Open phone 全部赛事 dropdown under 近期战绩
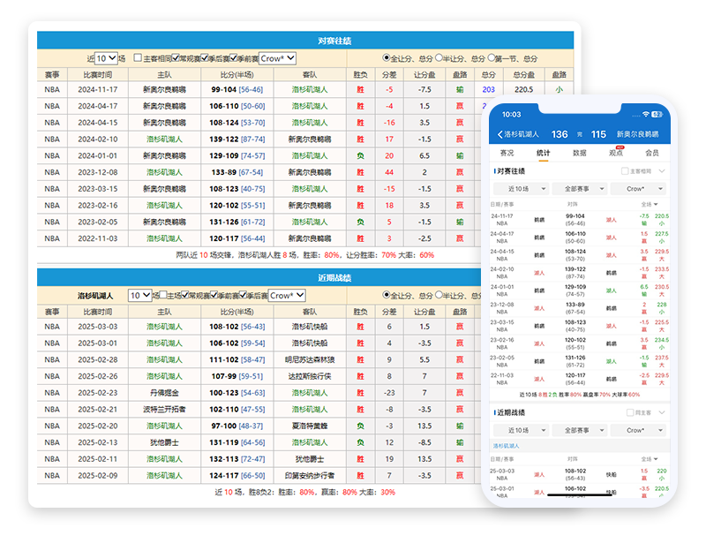This screenshot has height=543, width=706. (x=580, y=430)
